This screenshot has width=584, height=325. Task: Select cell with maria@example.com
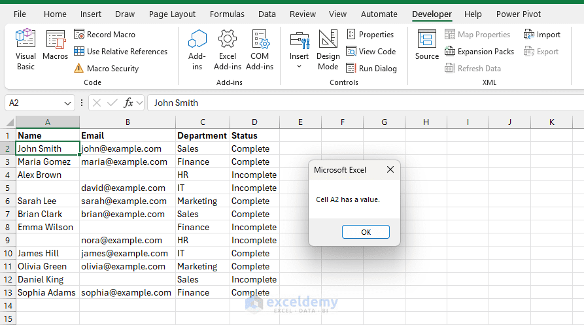128,162
